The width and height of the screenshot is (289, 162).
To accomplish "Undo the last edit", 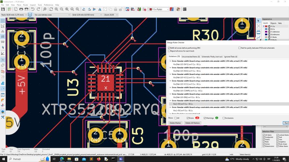I will [33, 9].
